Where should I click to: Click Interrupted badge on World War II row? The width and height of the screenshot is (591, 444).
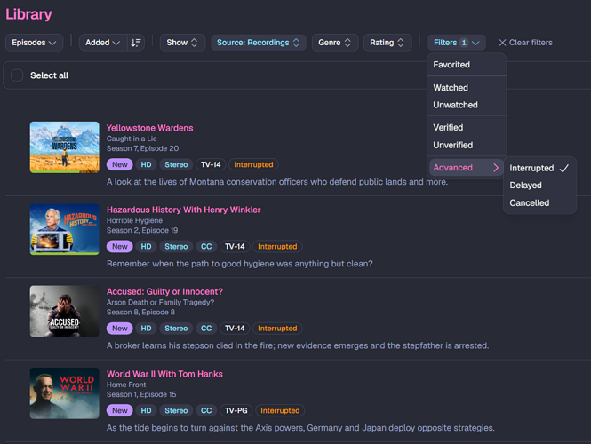[x=280, y=410]
